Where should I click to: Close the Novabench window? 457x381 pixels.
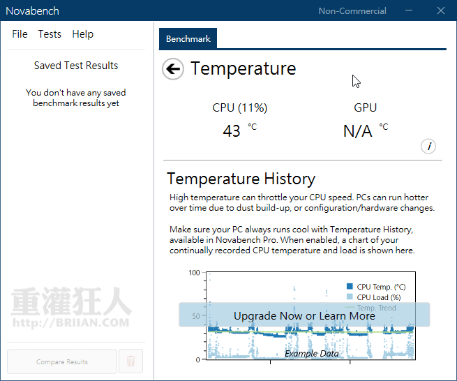[x=441, y=10]
